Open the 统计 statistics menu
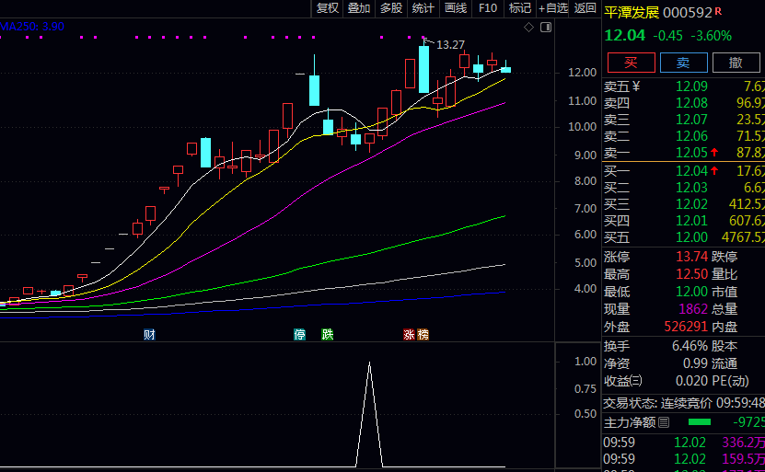The height and width of the screenshot is (472, 765). (x=423, y=8)
